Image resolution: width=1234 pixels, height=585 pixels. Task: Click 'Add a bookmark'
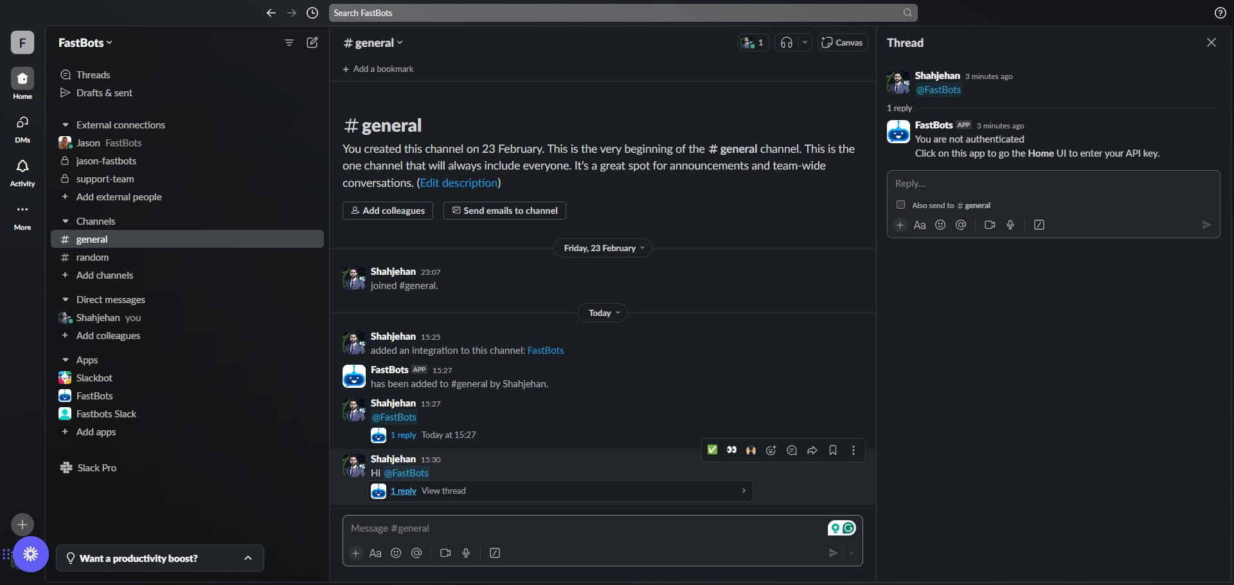click(x=378, y=69)
